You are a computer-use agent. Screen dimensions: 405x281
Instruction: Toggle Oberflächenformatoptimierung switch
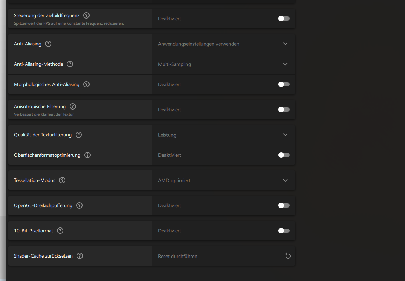(x=284, y=155)
